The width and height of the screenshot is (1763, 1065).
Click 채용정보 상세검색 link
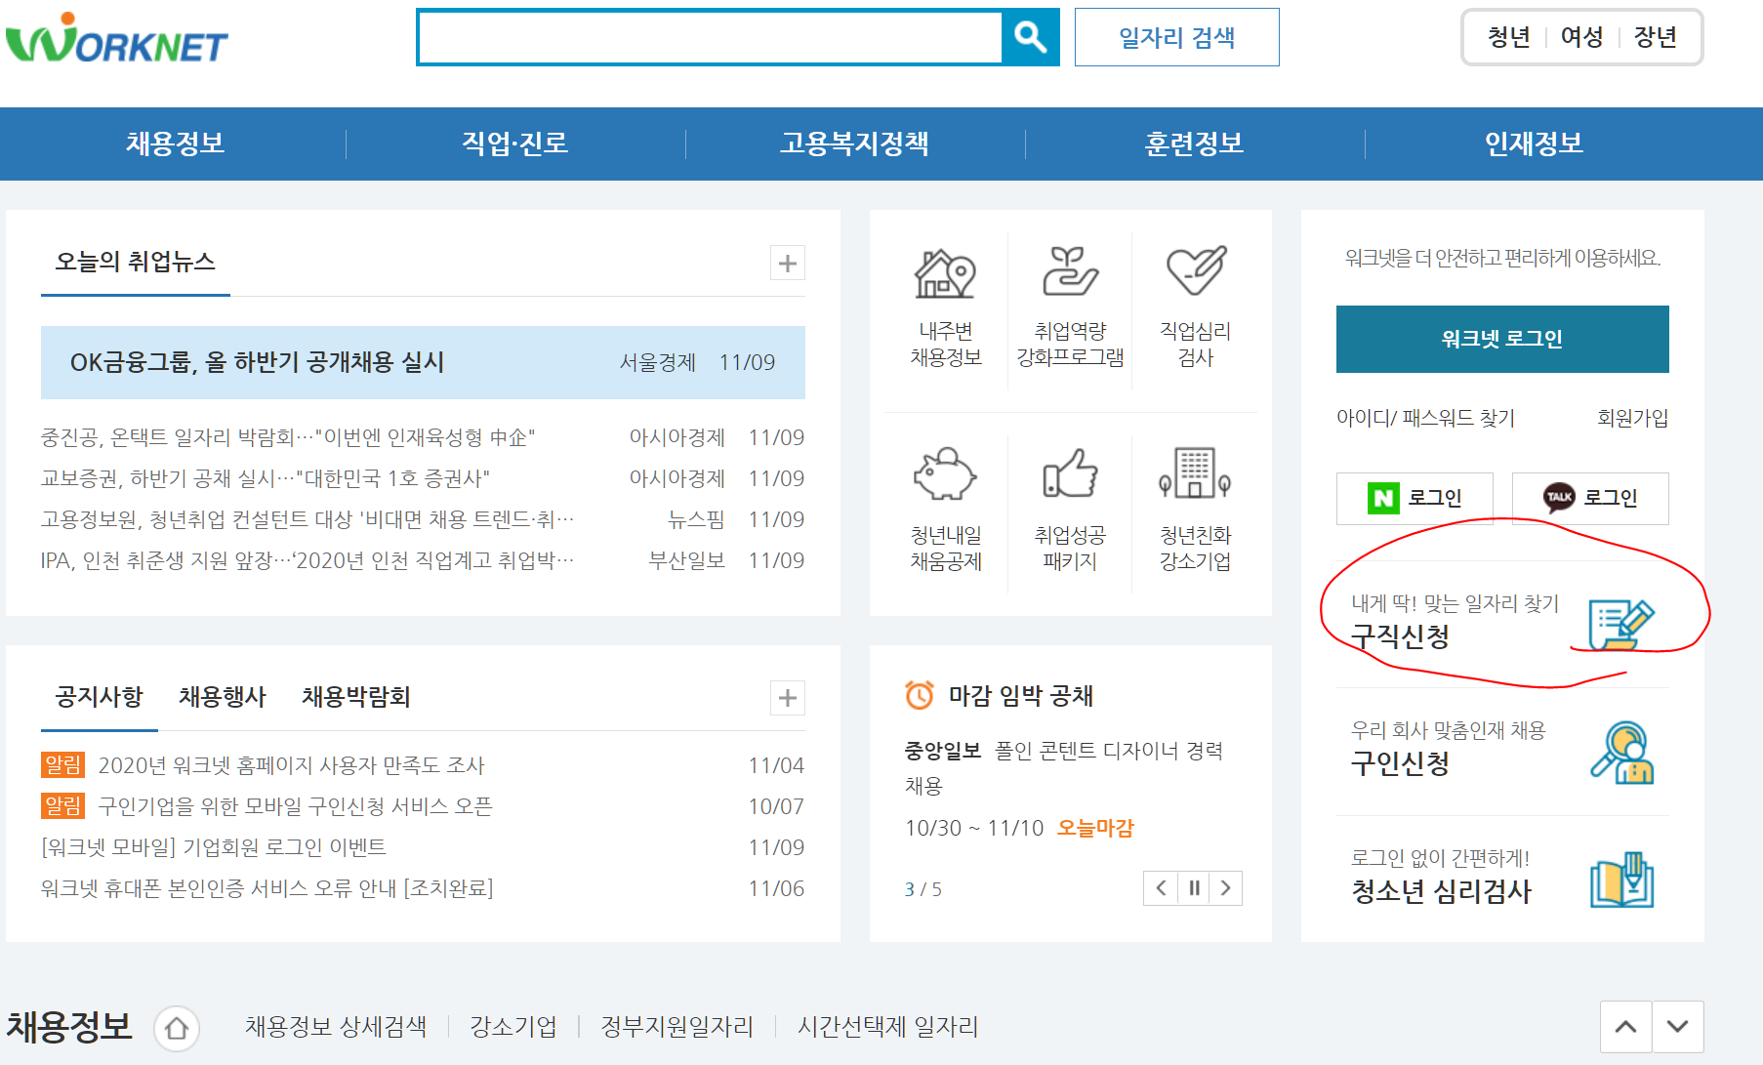(336, 1027)
